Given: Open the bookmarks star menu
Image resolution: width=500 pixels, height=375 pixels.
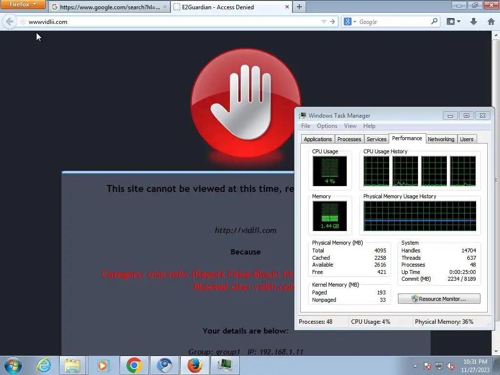Looking at the screenshot, I should tap(453, 21).
